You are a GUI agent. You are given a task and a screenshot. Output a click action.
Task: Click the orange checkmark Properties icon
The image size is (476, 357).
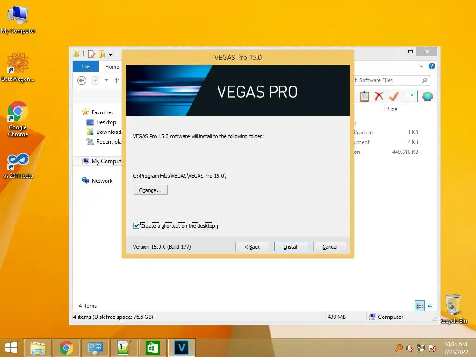click(x=394, y=96)
